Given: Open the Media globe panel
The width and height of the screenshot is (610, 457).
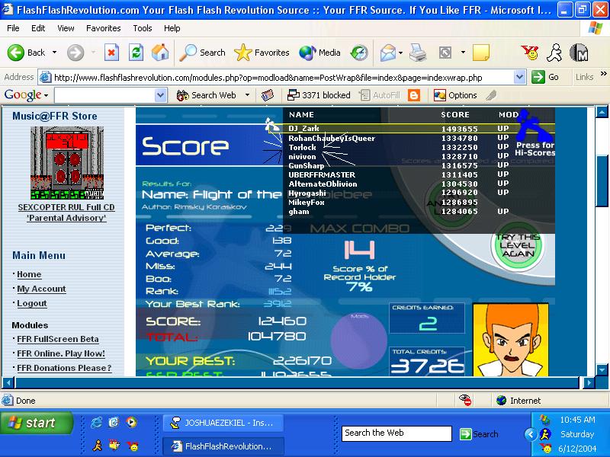Looking at the screenshot, I should pyautogui.click(x=319, y=53).
